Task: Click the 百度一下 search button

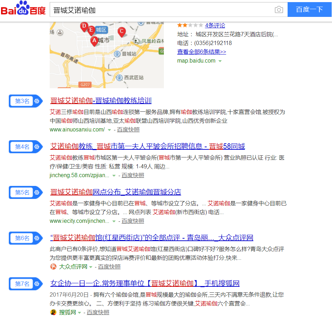Action: click(309, 9)
